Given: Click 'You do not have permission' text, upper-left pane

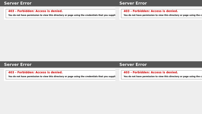Looking at the screenshot, I should [62, 15].
